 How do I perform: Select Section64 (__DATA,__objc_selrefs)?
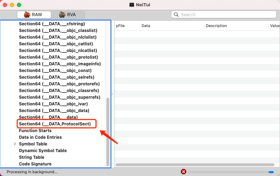57,77
